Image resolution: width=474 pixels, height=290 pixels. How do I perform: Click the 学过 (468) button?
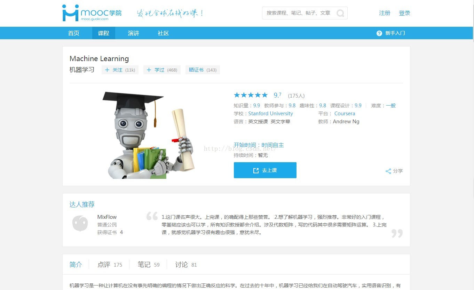point(162,70)
